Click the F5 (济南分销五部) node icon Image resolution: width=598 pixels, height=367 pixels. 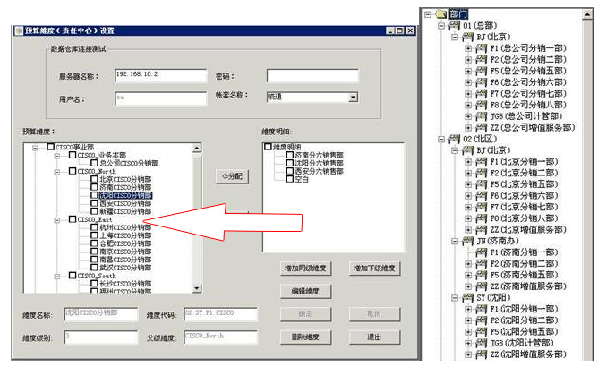pos(482,275)
